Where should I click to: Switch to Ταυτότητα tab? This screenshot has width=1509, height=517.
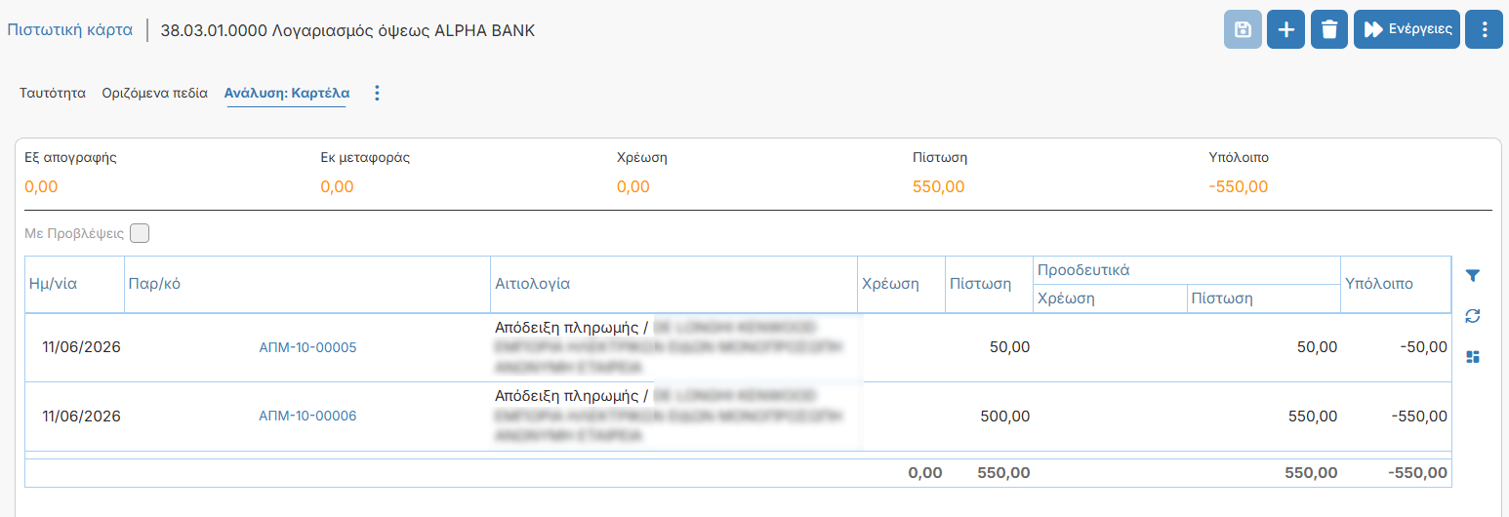(x=53, y=94)
